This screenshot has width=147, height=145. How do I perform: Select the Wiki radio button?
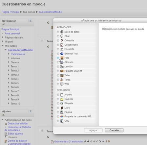pos(58,84)
